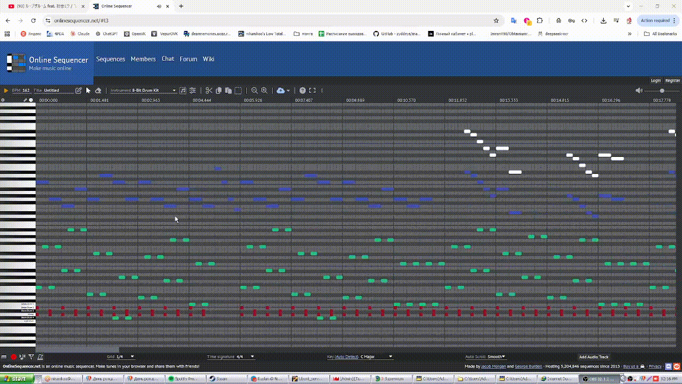Open the Members menu
The width and height of the screenshot is (682, 384).
coord(143,59)
